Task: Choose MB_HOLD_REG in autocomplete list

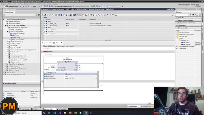Action: click(x=70, y=78)
